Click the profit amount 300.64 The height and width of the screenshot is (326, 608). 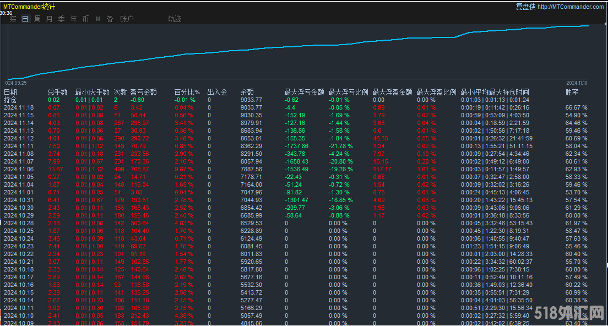coord(139,223)
